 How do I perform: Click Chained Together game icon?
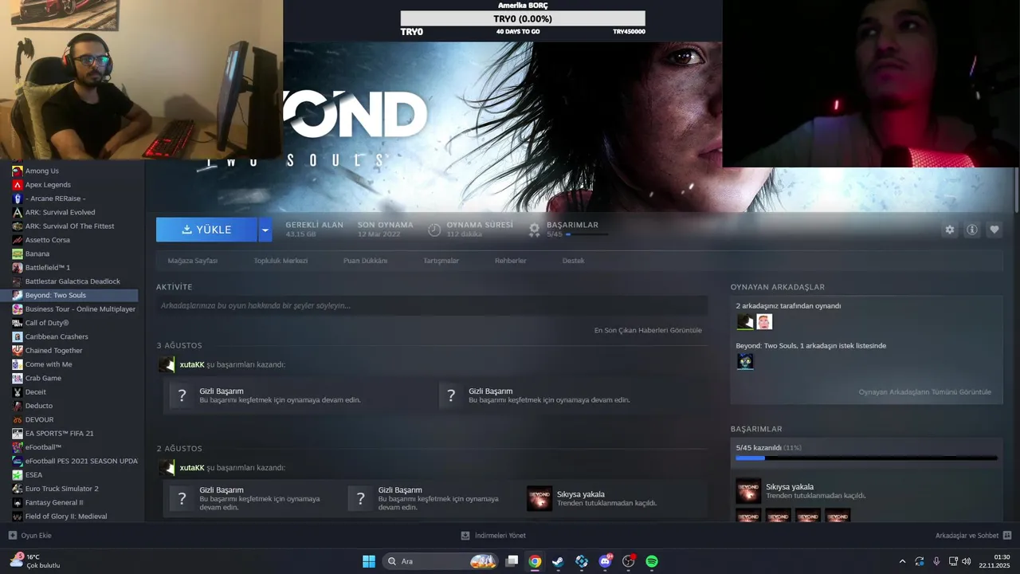point(18,351)
